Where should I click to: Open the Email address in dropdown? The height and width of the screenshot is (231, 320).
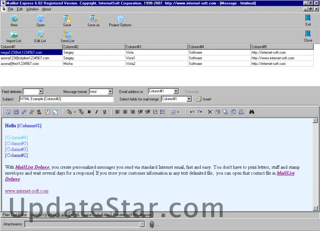pyautogui.click(x=176, y=91)
